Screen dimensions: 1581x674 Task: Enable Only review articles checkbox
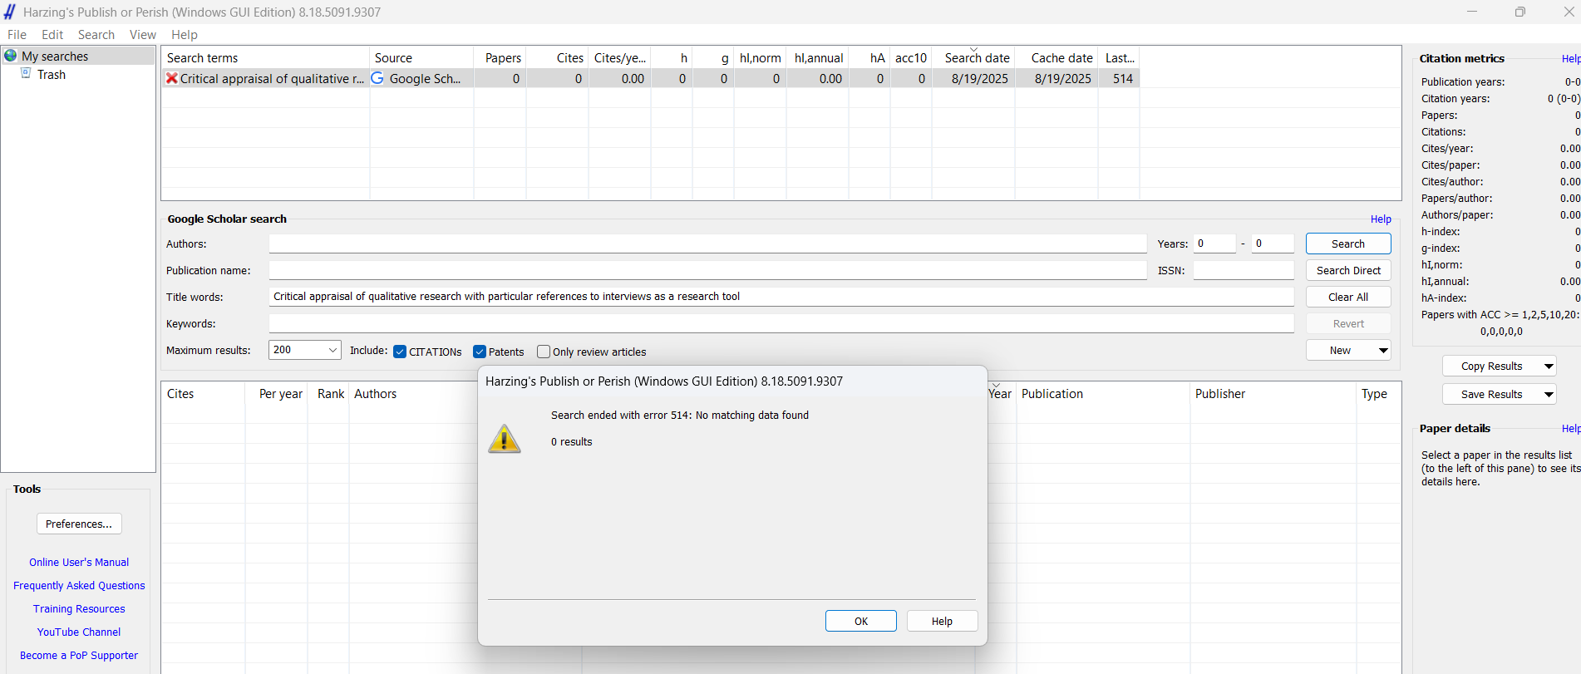tap(544, 352)
